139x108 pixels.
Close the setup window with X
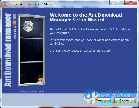131,3
